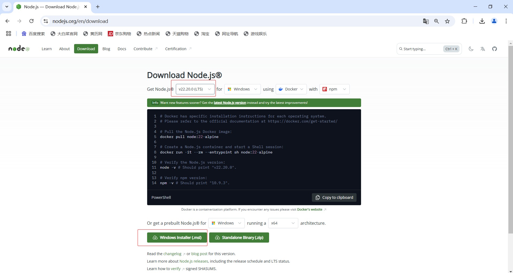
Task: Open the Chrome profile avatar
Action: pos(494,21)
